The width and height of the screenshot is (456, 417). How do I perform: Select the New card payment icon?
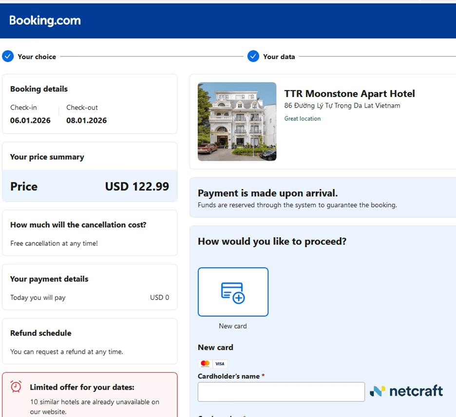233,292
